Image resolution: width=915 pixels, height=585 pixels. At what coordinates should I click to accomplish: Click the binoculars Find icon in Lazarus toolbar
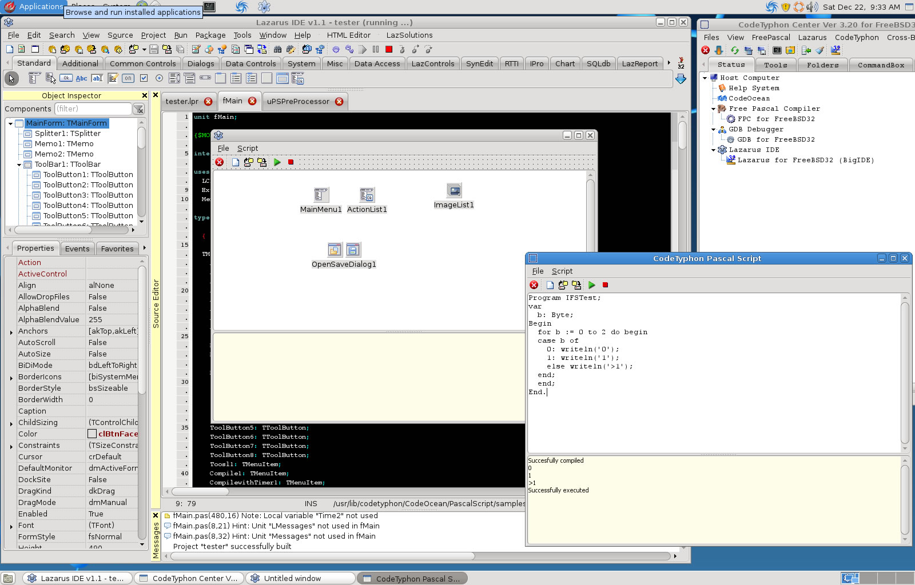point(278,50)
